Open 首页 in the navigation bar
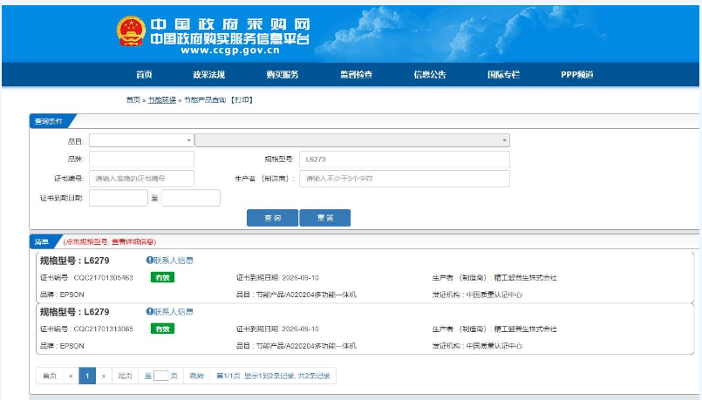The height and width of the screenshot is (400, 702). click(144, 75)
